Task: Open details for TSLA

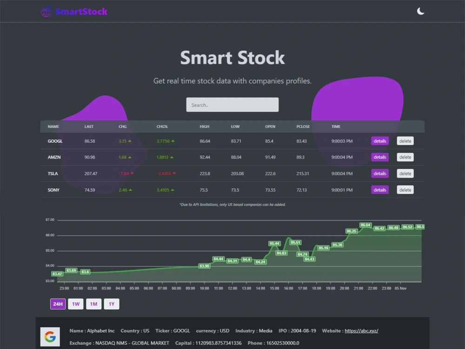Action: tap(379, 173)
